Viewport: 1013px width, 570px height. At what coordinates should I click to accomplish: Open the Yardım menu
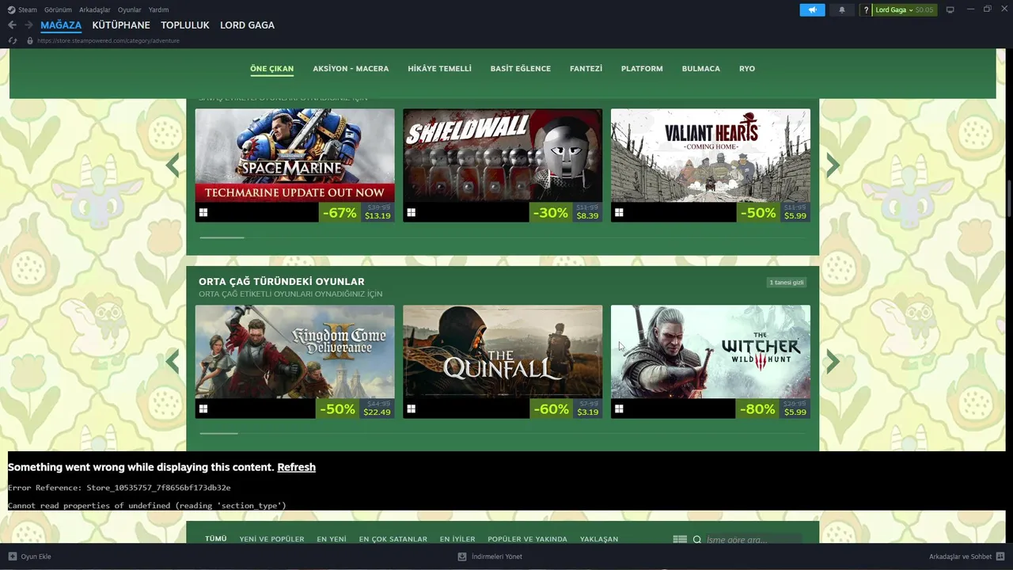coord(158,9)
